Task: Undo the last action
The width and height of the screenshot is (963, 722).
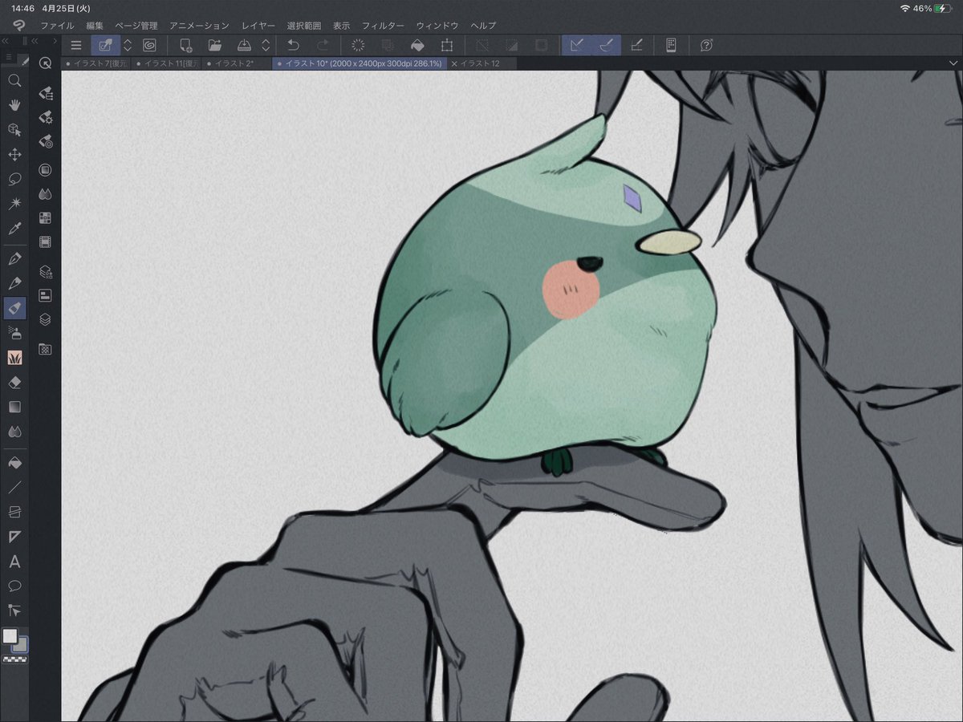Action: [293, 46]
